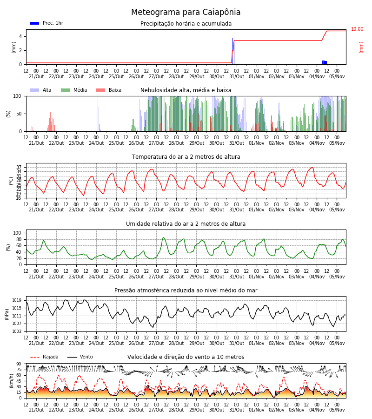Click the Pressão atmosférica chart title
This screenshot has width=372, height=419.
click(186, 290)
